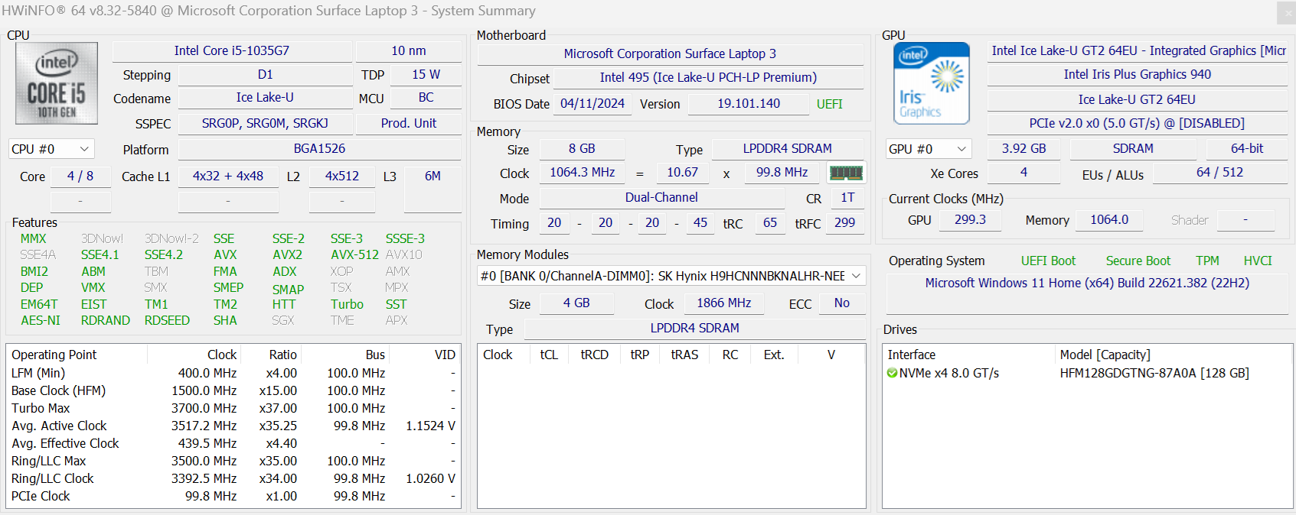Click the tCL column header in memory timings

[x=549, y=355]
